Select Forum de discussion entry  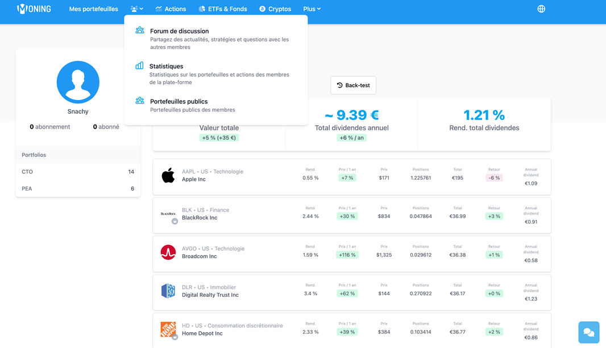215,38
